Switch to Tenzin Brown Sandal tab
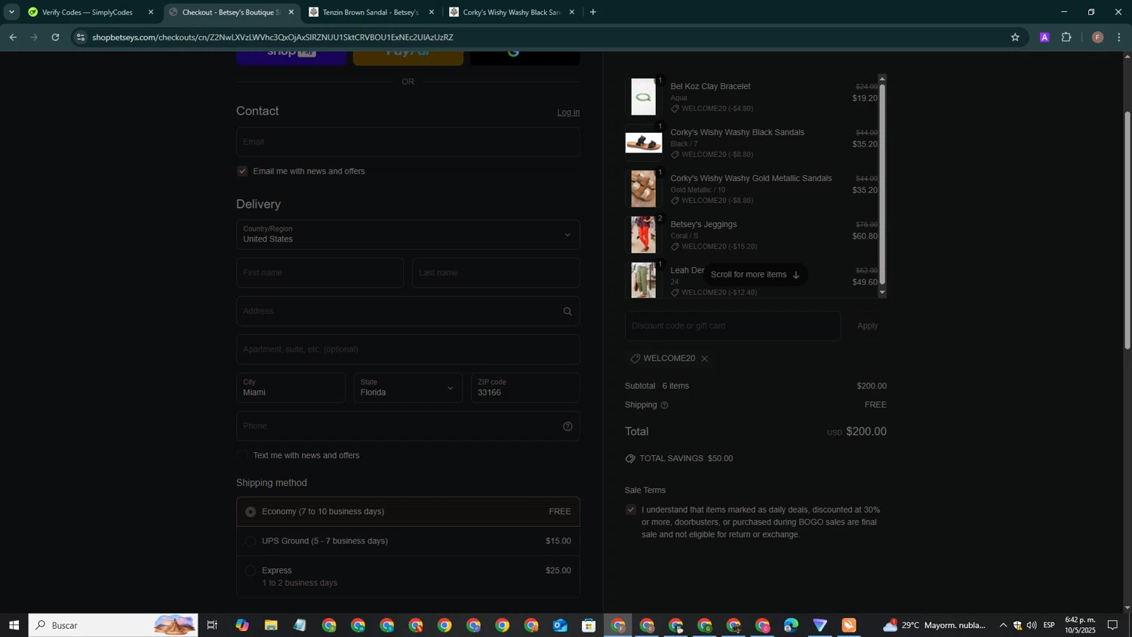Image resolution: width=1132 pixels, height=637 pixels. [x=371, y=12]
